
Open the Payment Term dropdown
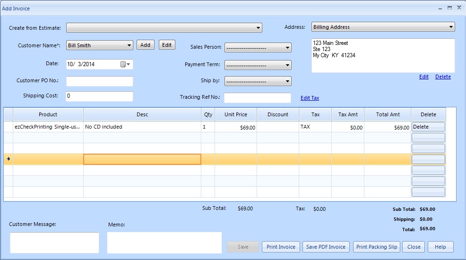tap(288, 65)
